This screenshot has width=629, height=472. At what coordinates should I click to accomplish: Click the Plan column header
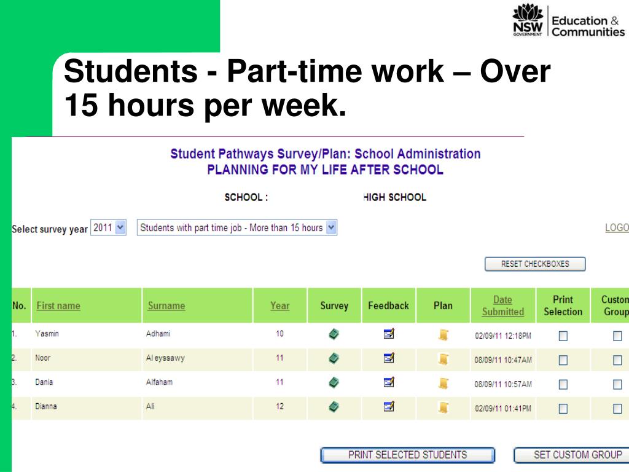pos(443,306)
